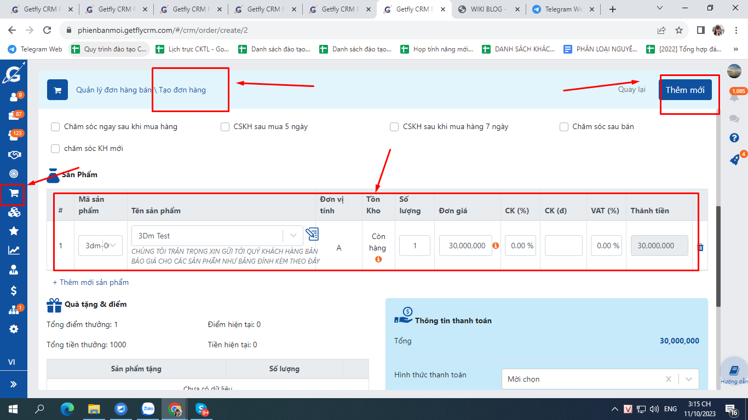
Task: Open the shopping cart orders sidebar icon
Action: (14, 194)
